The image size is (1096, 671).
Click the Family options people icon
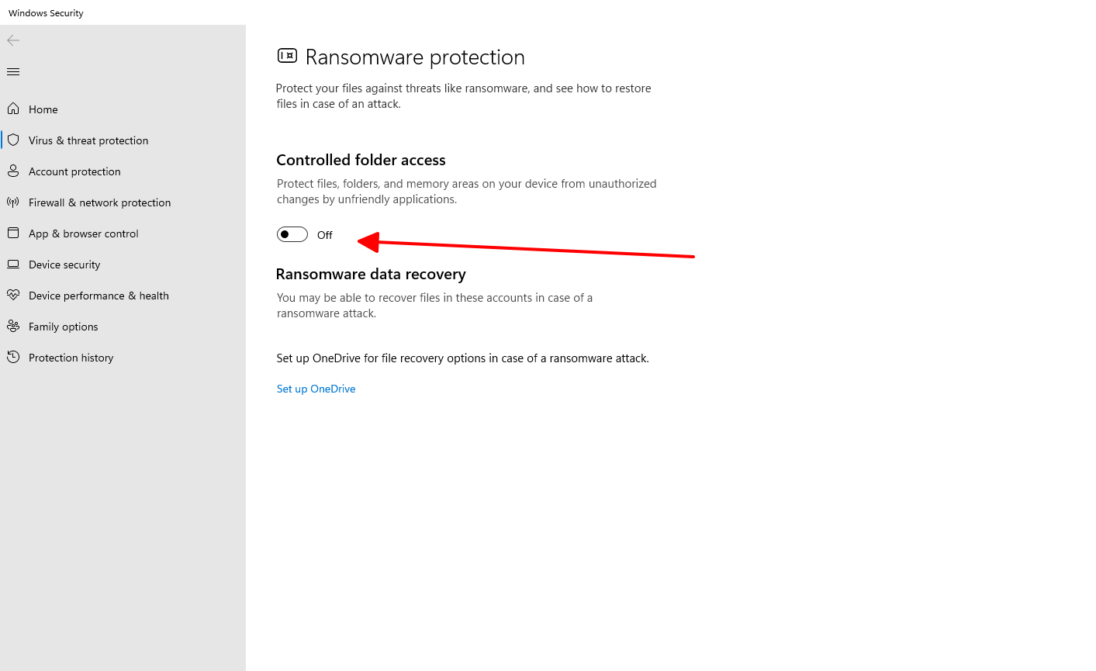(x=13, y=327)
